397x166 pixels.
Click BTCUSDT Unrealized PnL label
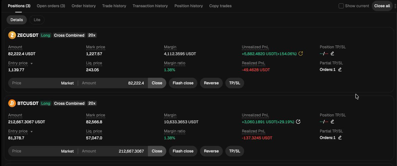click(255, 115)
